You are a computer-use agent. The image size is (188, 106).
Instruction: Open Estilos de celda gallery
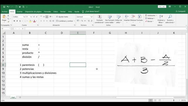[x=118, y=19]
